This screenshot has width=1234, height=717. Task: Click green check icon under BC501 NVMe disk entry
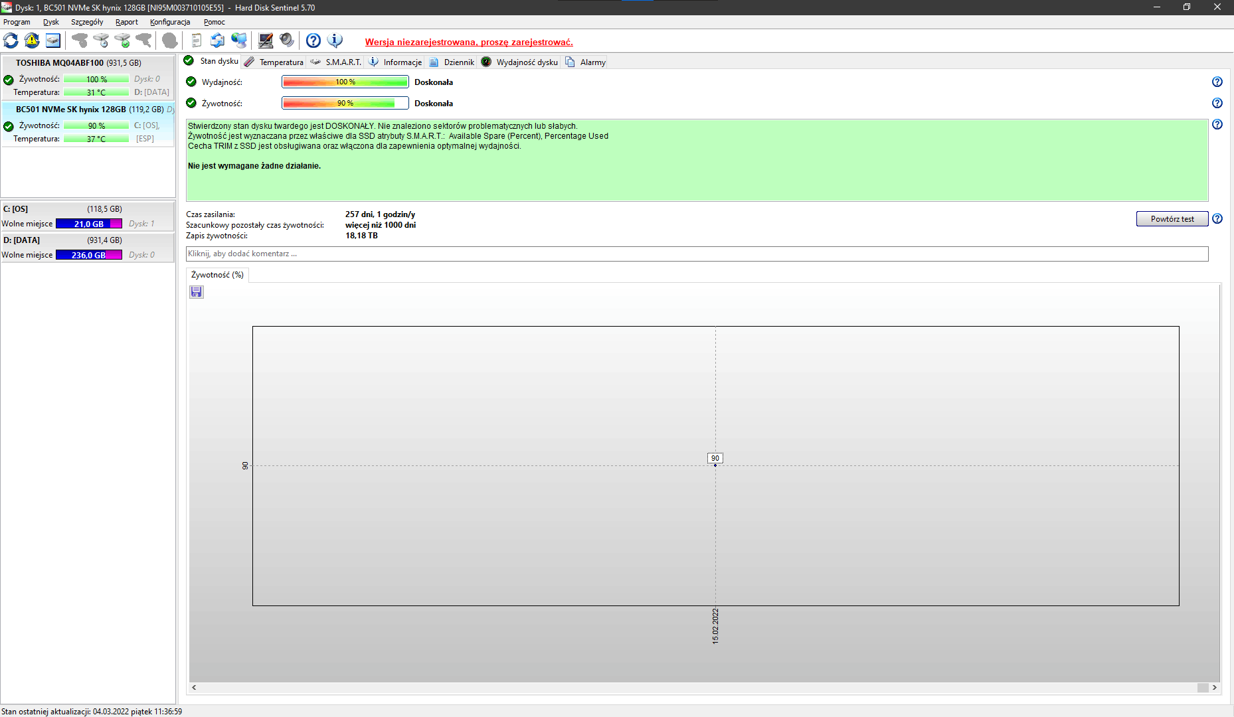pyautogui.click(x=9, y=126)
